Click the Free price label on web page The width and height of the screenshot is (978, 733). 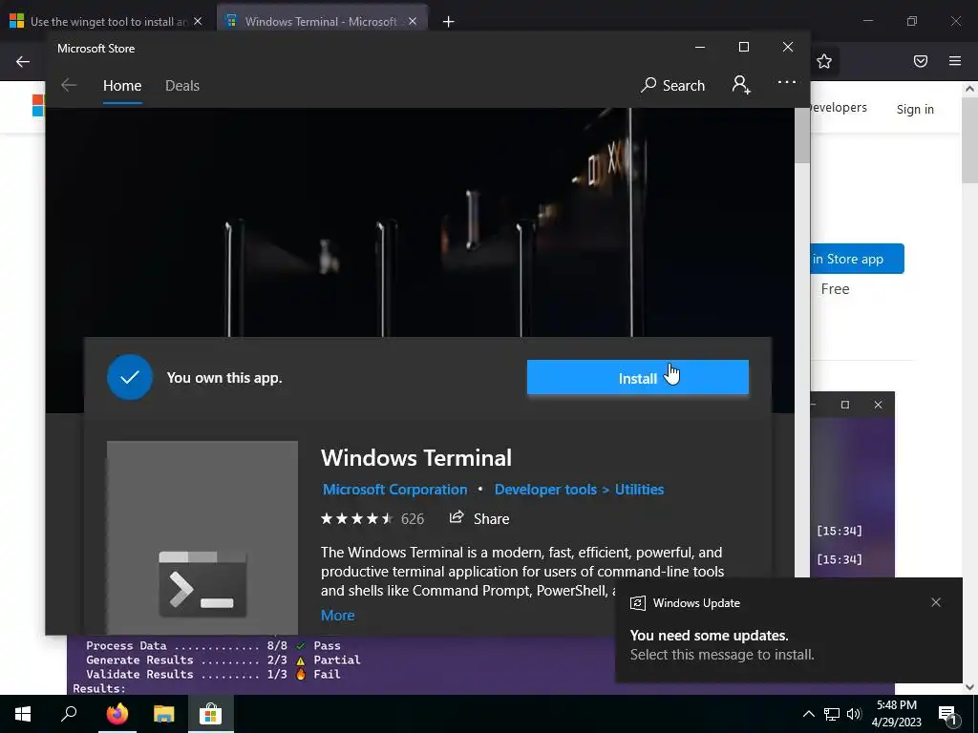[835, 288]
